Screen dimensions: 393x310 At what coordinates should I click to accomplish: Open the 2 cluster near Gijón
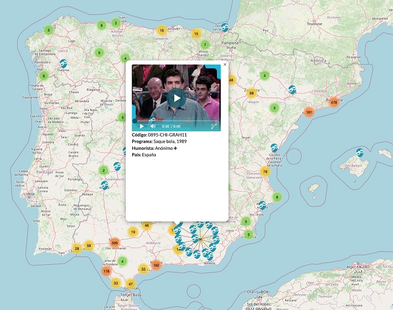[116, 23]
